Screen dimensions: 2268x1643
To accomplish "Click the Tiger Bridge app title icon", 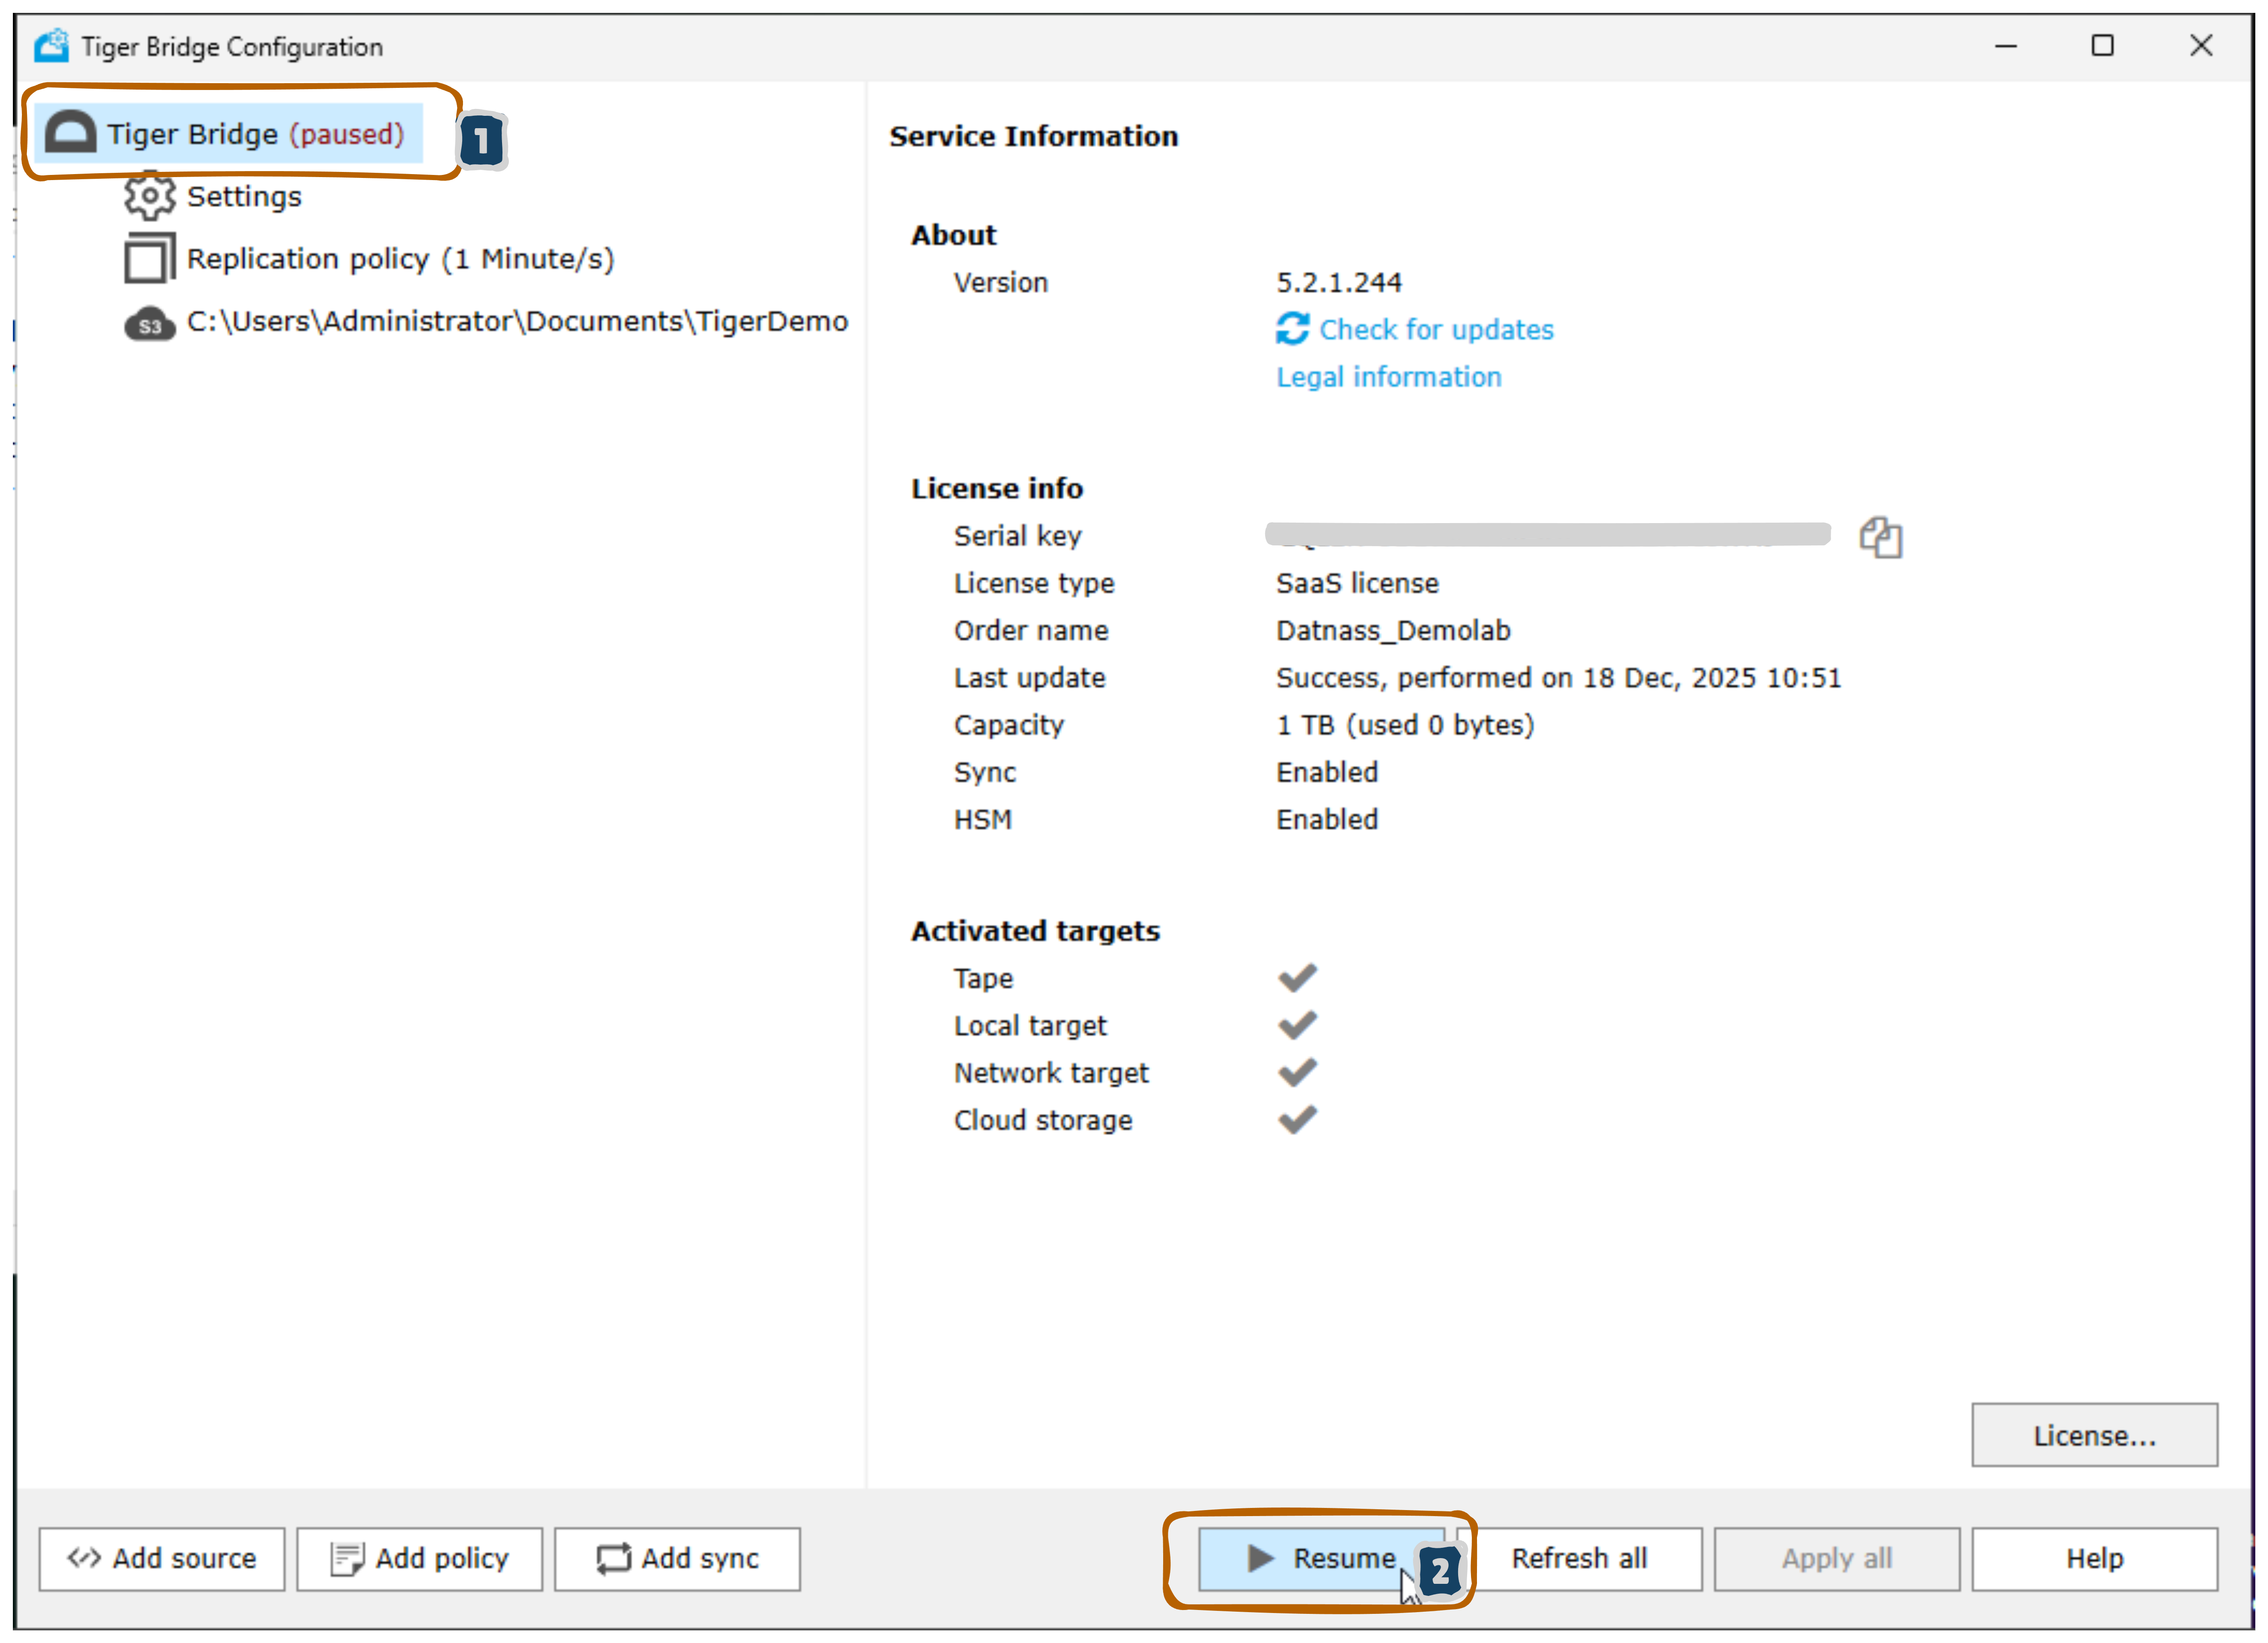I will tap(51, 46).
